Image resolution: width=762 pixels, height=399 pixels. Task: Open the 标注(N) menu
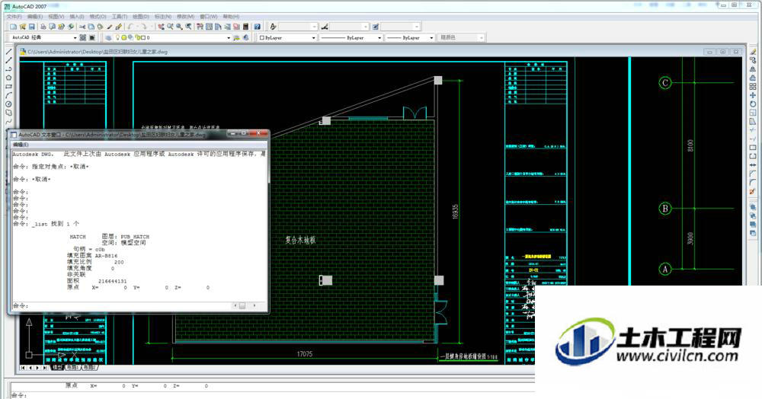(x=163, y=17)
